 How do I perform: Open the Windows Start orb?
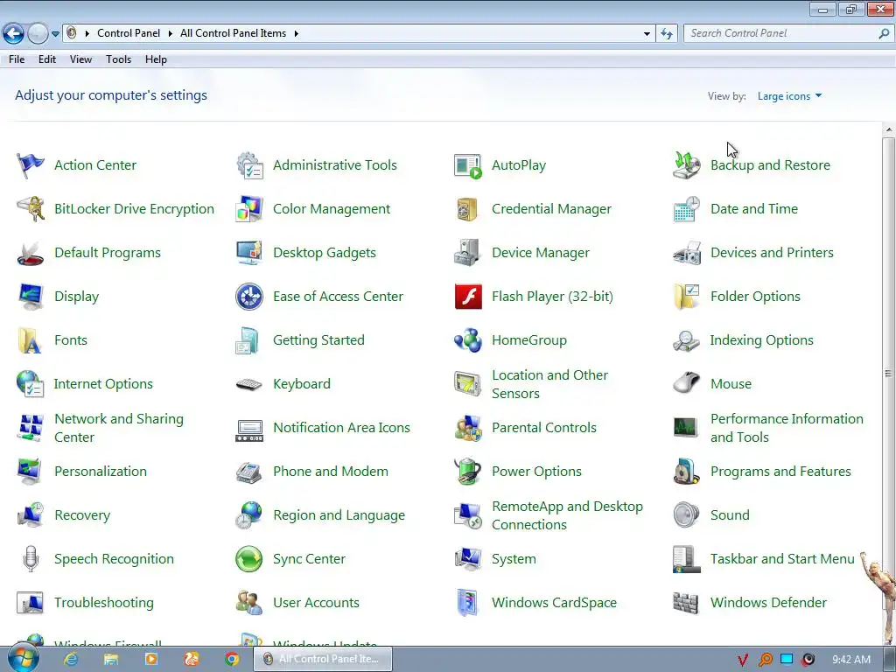24,658
